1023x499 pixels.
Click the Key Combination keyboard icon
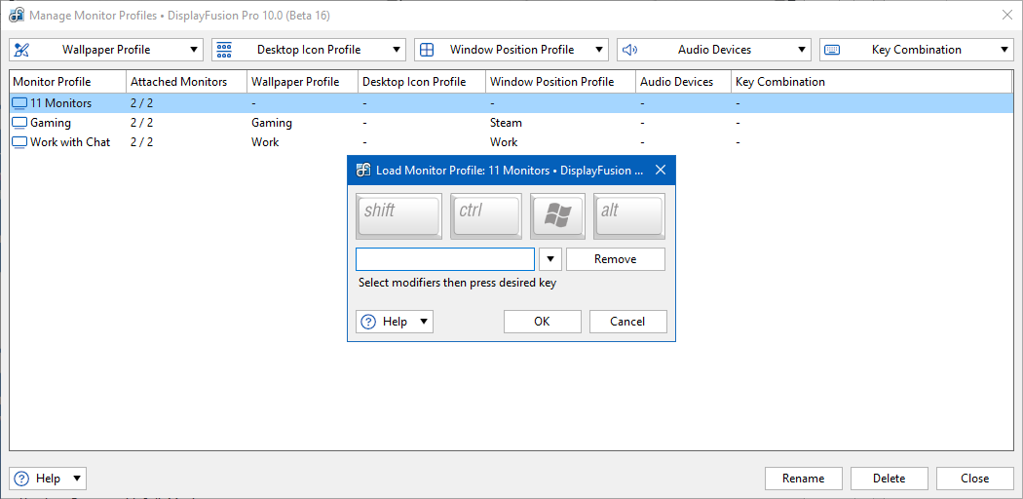pyautogui.click(x=832, y=50)
